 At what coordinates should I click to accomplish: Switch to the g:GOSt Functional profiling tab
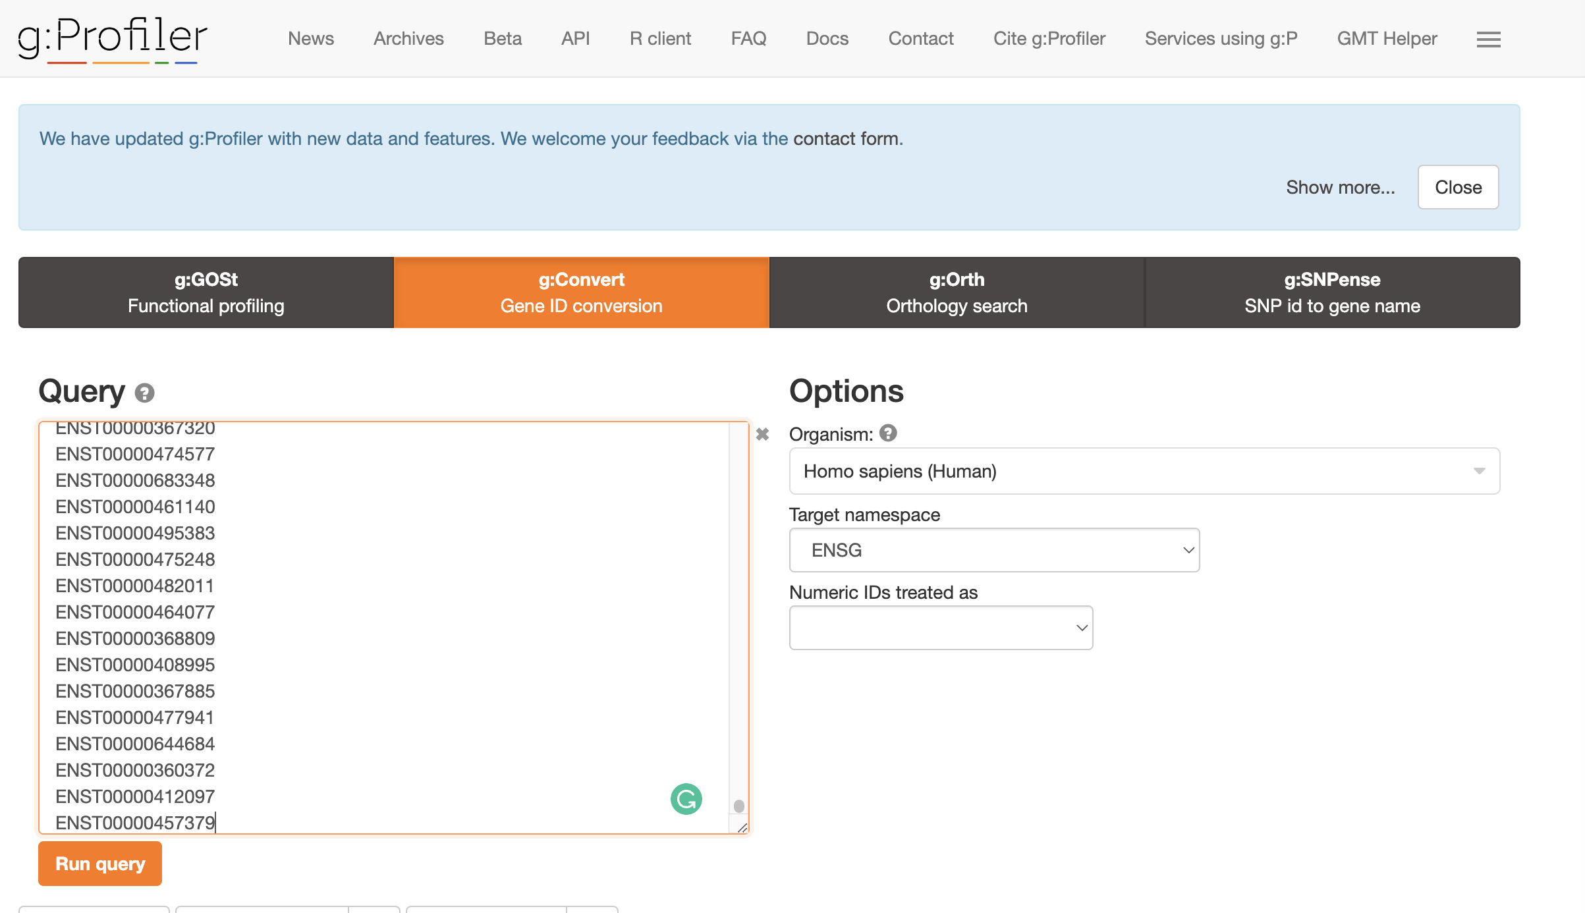(x=206, y=292)
